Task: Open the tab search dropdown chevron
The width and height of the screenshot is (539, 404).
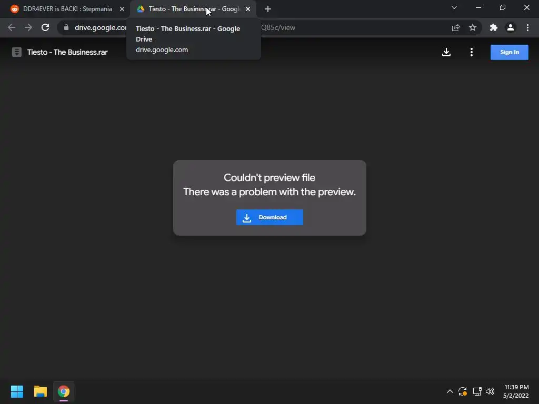Action: 454,7
